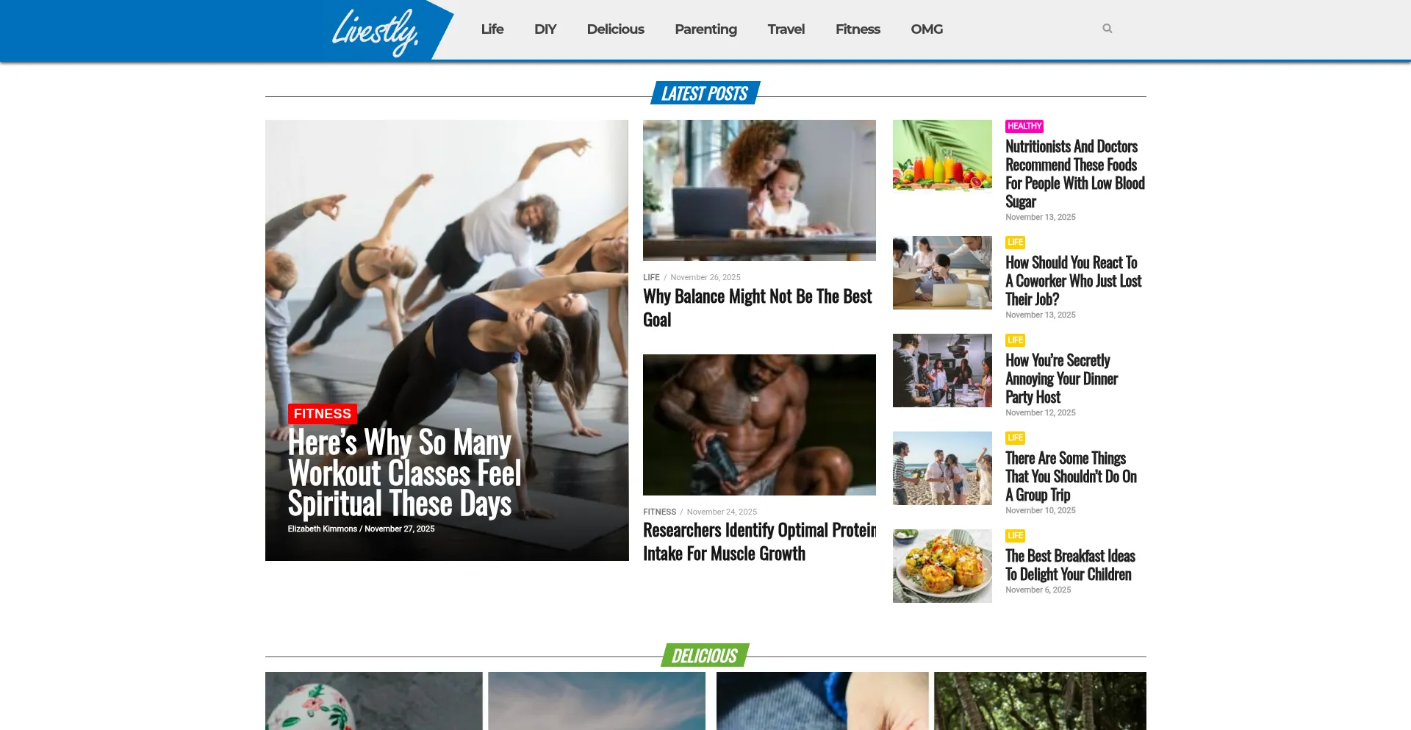Open the Life menu item
Screen dimensions: 1411x730
pyautogui.click(x=492, y=29)
